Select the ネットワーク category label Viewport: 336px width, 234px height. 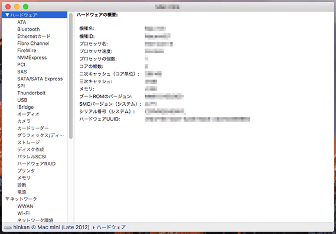[x=24, y=199]
